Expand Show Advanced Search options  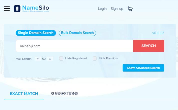click(x=143, y=68)
